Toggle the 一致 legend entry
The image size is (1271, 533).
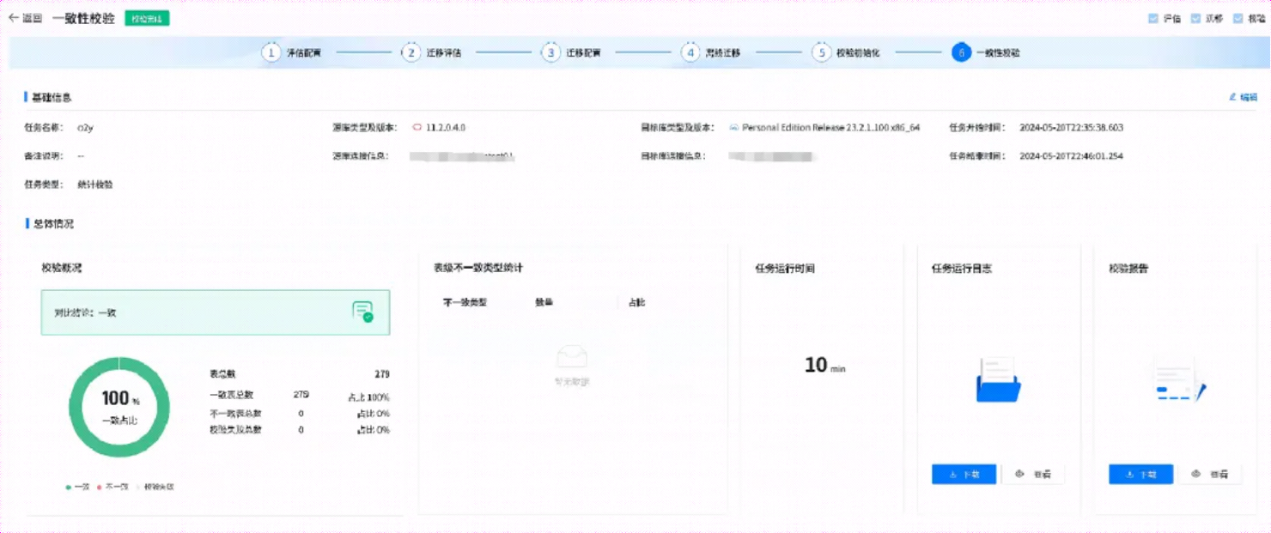[x=78, y=487]
